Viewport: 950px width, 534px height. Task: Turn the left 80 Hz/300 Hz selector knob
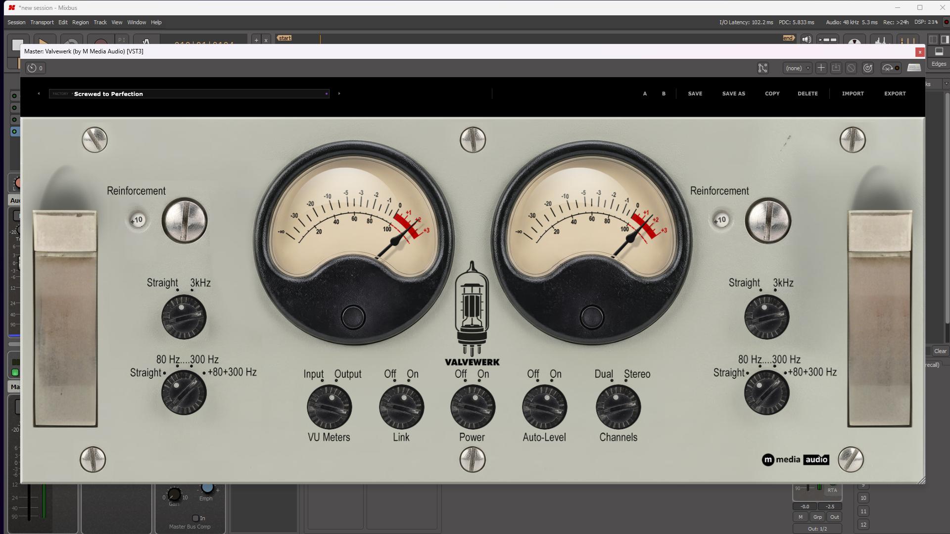point(184,393)
